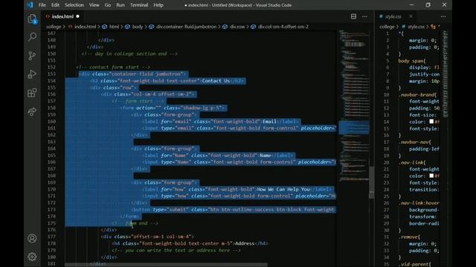The image size is (476, 267).
Task: Click the .nav-link:hover selector in style.css
Action: pyautogui.click(x=419, y=202)
